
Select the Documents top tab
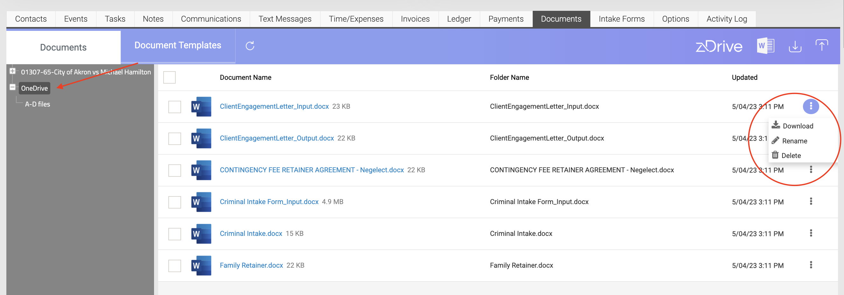tap(561, 19)
